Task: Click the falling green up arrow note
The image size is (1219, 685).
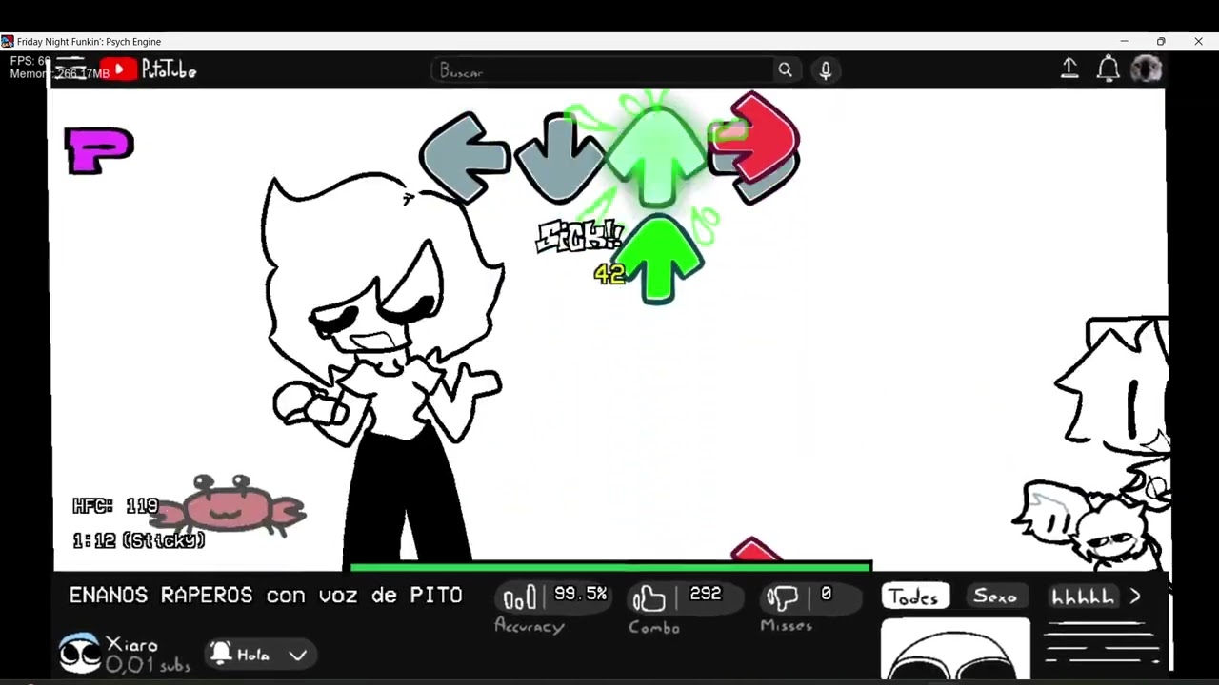Action: [x=659, y=259]
